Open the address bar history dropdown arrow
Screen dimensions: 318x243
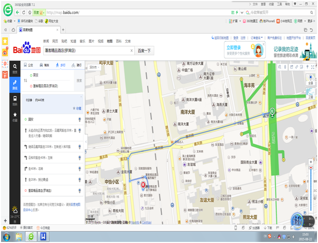[x=242, y=13]
